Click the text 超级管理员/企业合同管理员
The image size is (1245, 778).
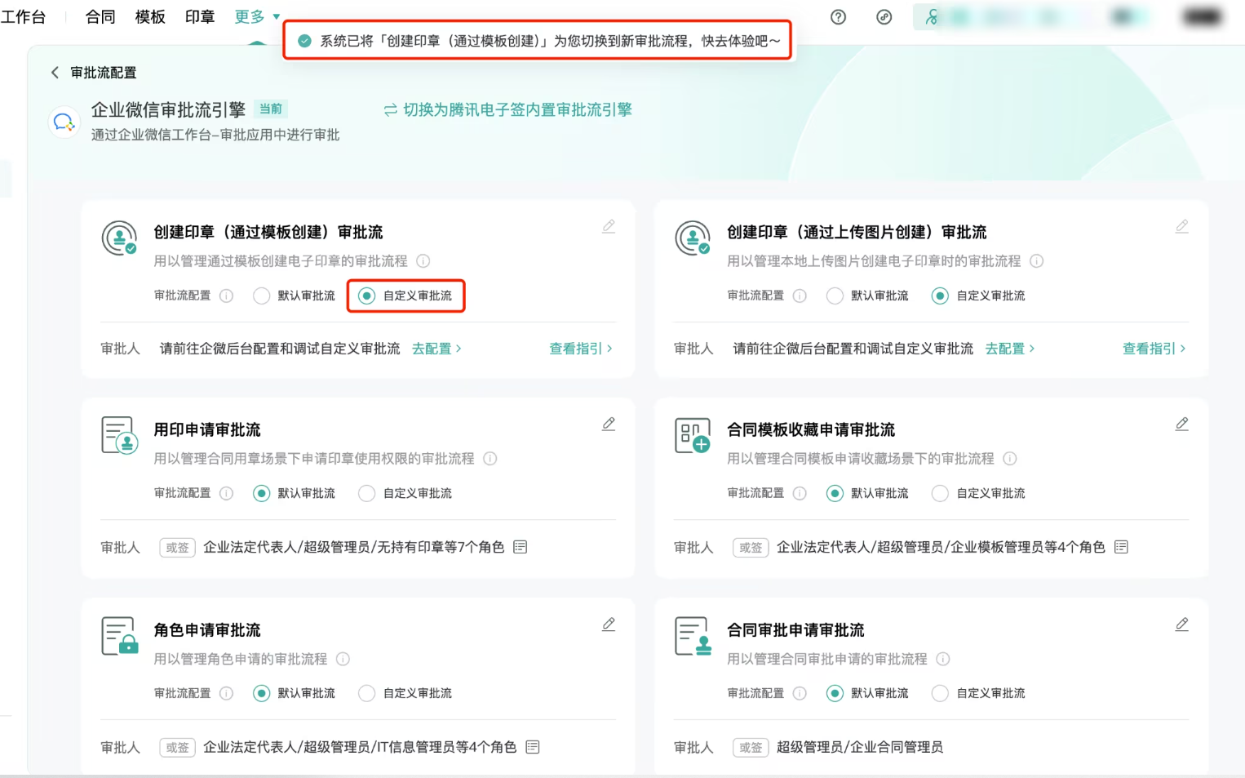860,747
